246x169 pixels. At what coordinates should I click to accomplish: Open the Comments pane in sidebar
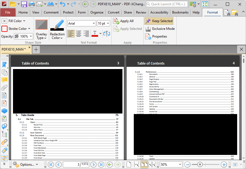pyautogui.click(x=4, y=80)
